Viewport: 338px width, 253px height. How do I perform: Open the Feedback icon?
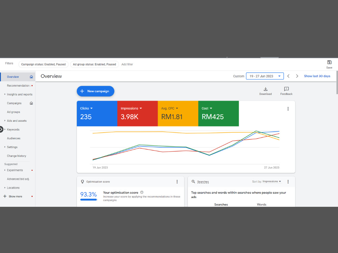[286, 89]
